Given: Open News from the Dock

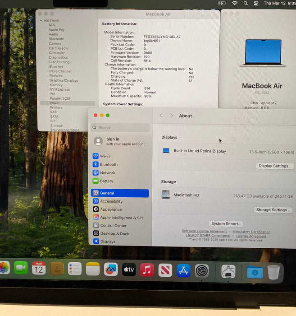Looking at the screenshot, I should [165, 270].
